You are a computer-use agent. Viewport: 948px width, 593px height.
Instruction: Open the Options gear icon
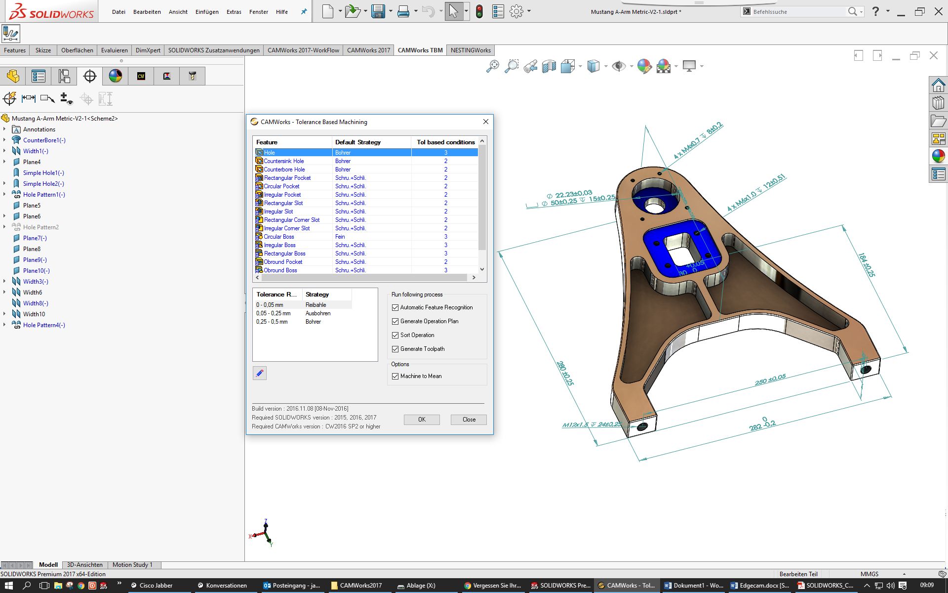516,11
